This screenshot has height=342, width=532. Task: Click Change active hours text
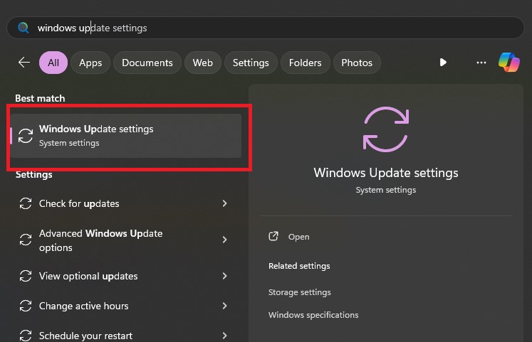coord(83,306)
